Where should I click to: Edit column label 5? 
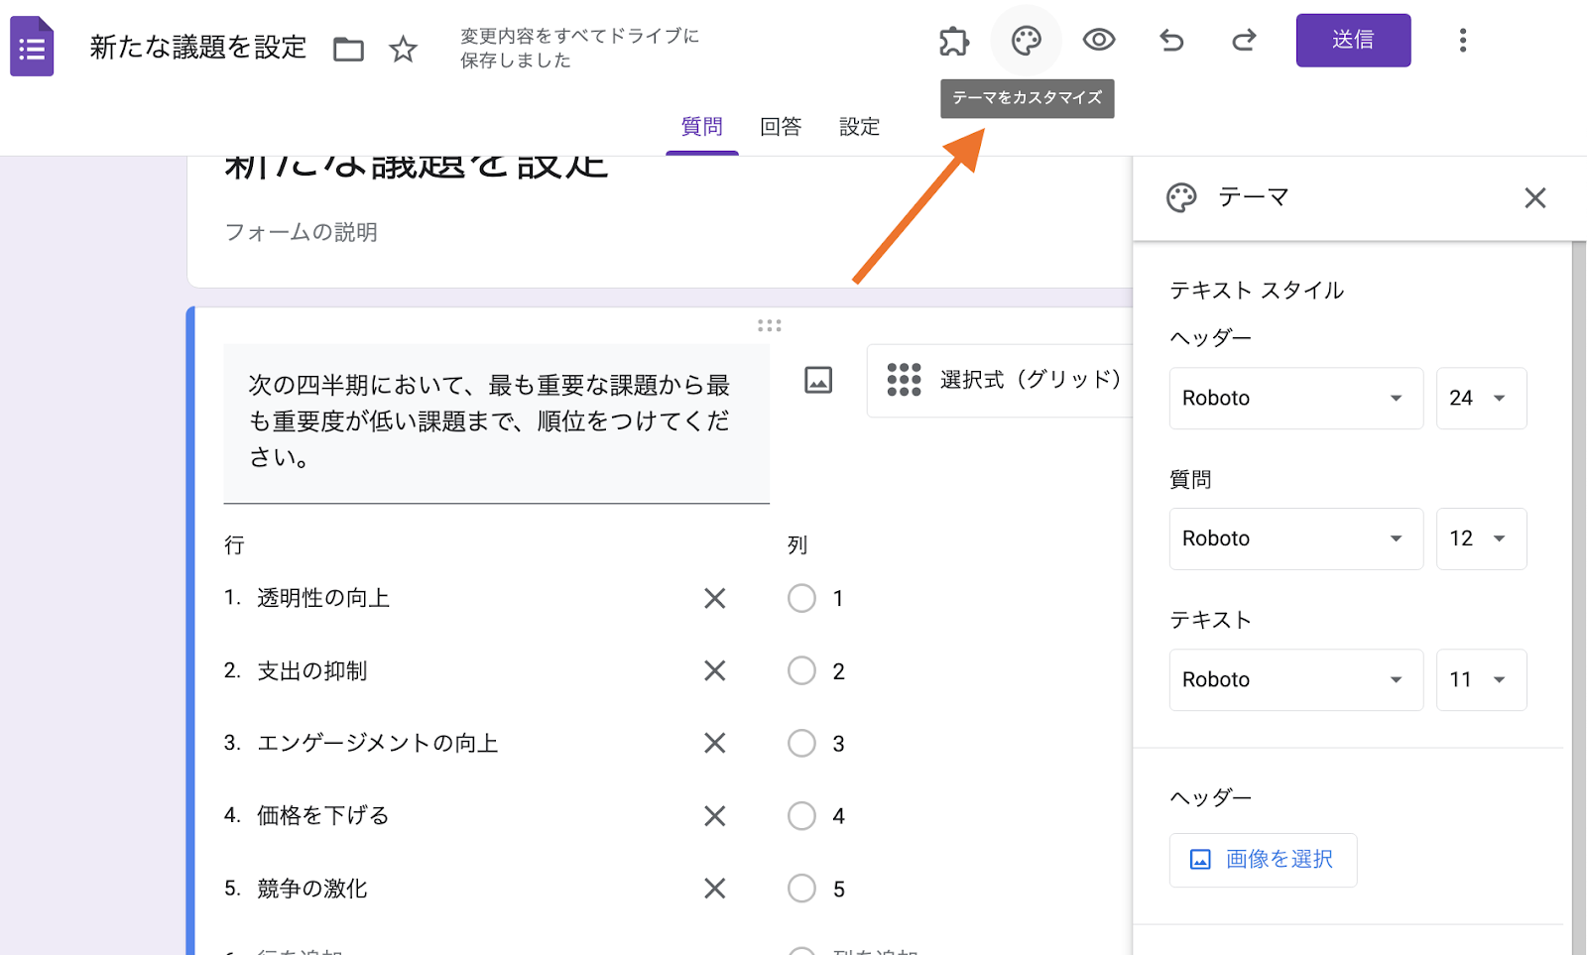(838, 890)
